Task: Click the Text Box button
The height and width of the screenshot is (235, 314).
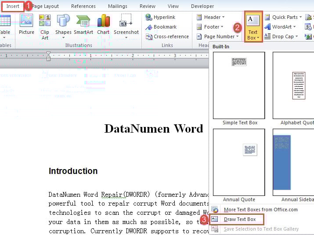Action: [x=253, y=27]
